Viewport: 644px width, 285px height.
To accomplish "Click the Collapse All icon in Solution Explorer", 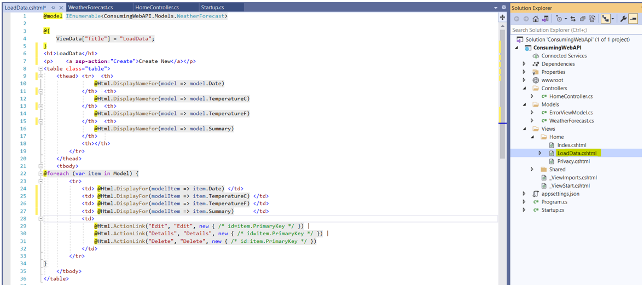I will coord(583,19).
